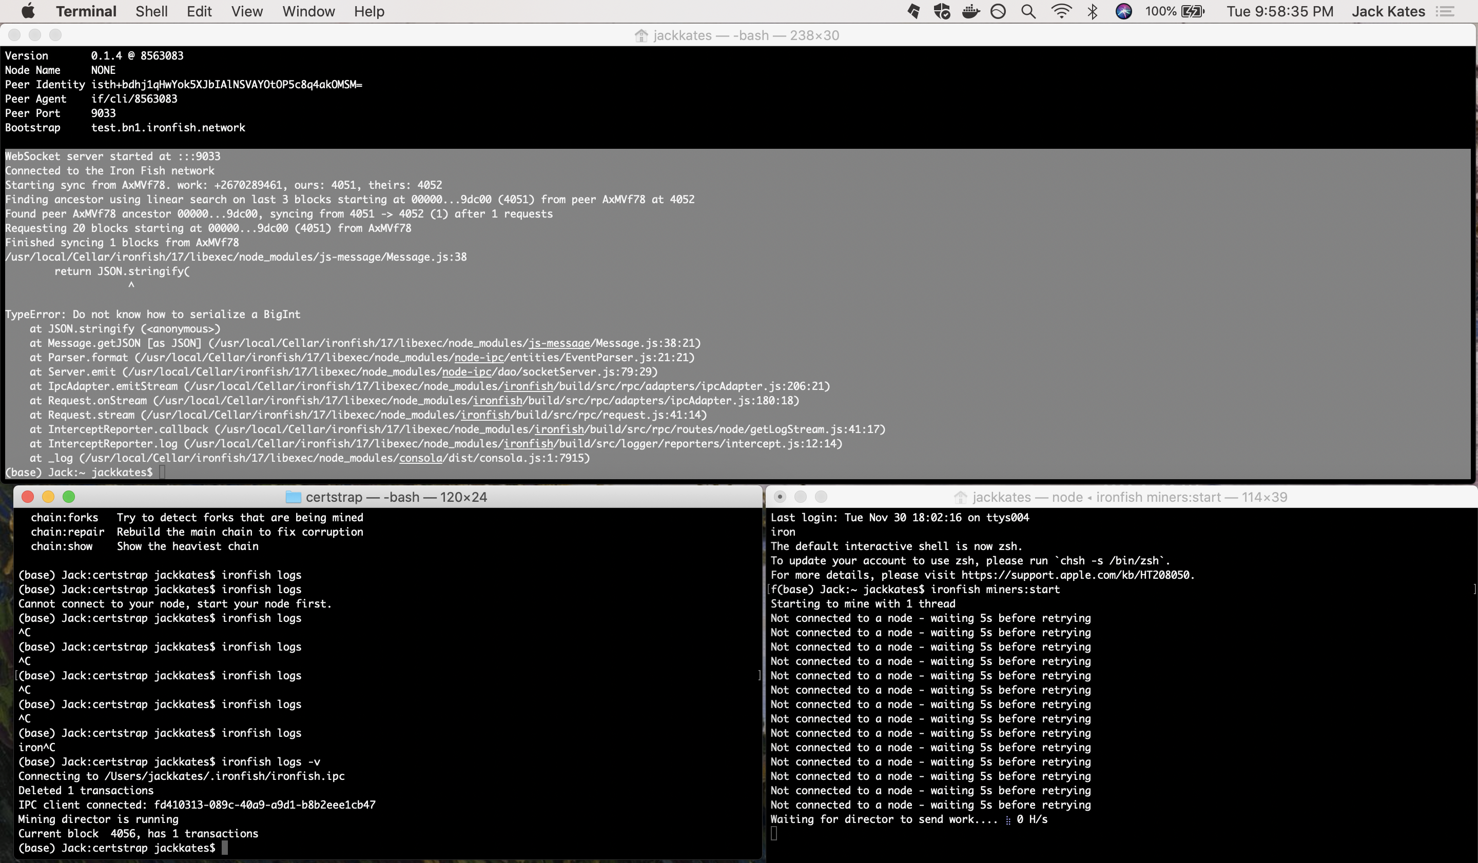Open the View menu
The image size is (1478, 863).
click(246, 11)
